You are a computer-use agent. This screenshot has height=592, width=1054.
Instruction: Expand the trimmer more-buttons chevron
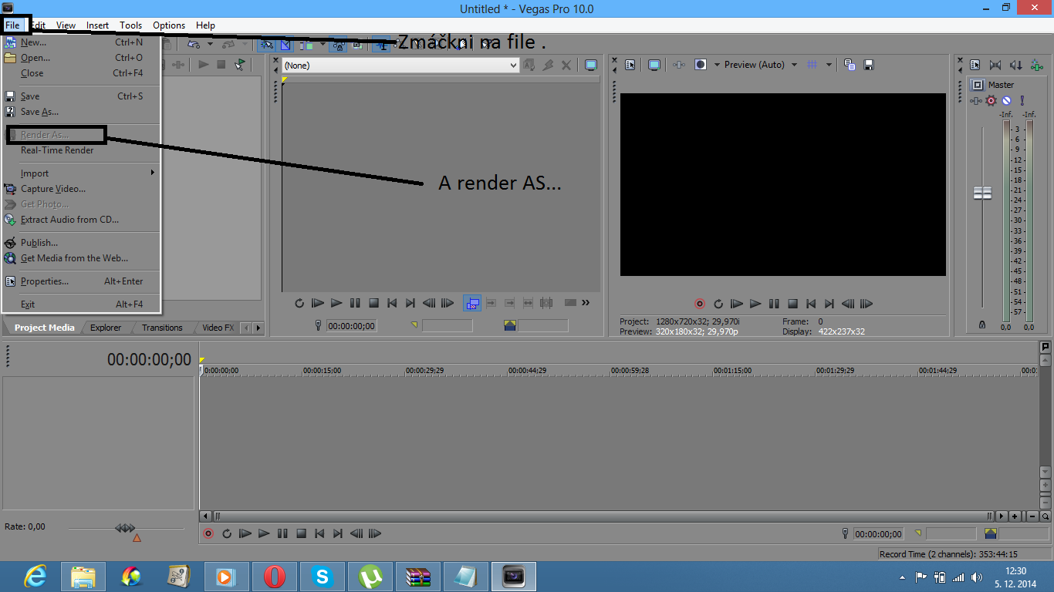586,303
